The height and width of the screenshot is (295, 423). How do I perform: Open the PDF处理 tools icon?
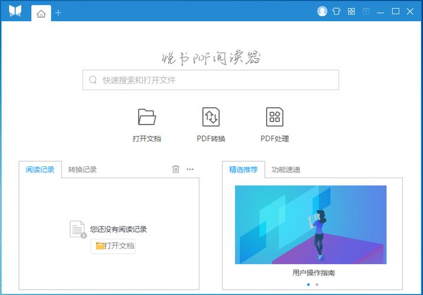274,117
